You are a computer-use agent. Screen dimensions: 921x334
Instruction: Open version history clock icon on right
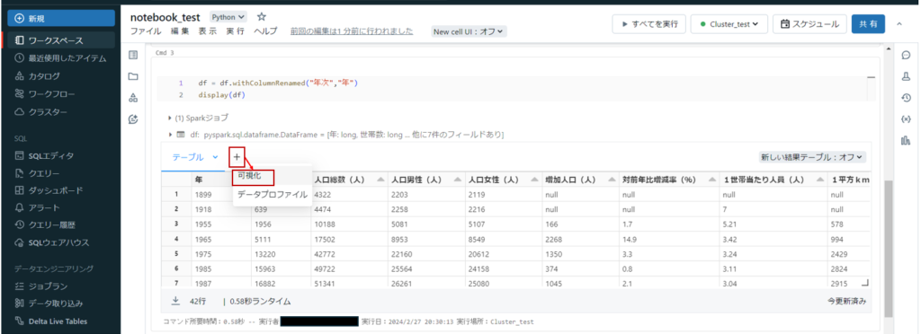click(905, 98)
